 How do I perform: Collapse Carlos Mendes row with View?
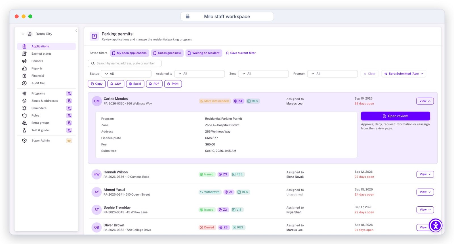click(425, 101)
